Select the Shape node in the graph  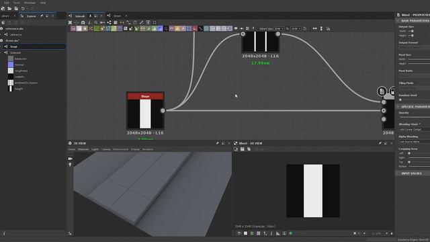tap(145, 110)
